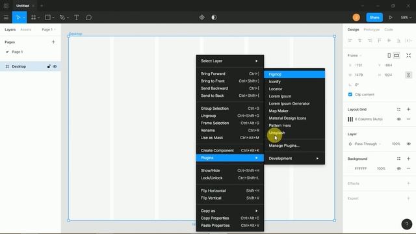
Task: Click the Share button
Action: click(374, 18)
